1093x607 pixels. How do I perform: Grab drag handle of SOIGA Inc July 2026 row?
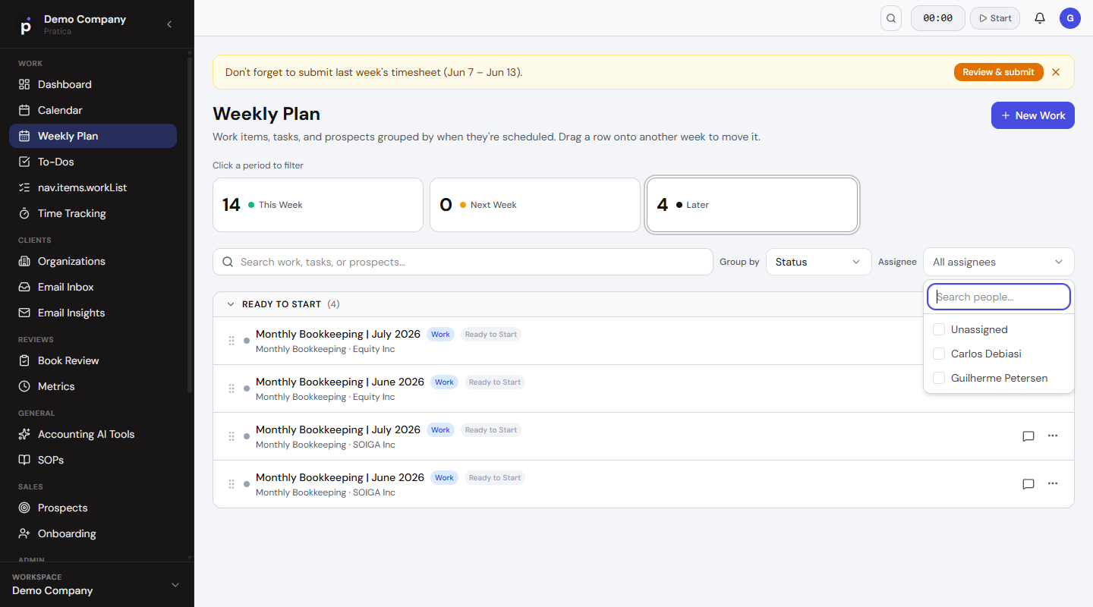click(x=232, y=436)
